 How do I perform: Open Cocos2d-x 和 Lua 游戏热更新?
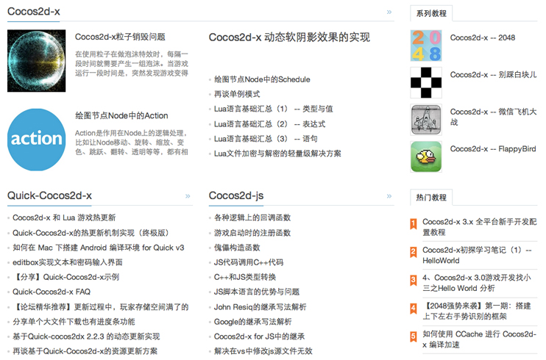pyautogui.click(x=64, y=217)
